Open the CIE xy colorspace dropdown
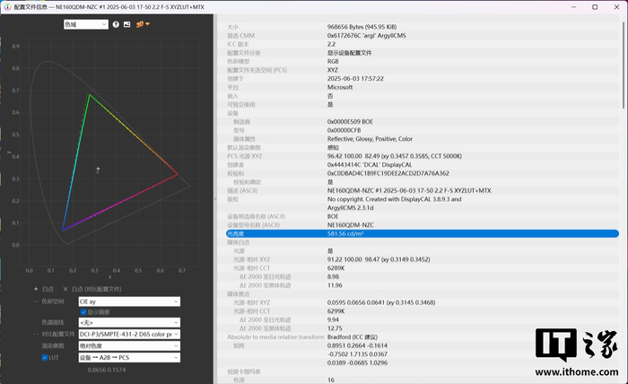Screen dimensions: 628x384 tap(129, 301)
